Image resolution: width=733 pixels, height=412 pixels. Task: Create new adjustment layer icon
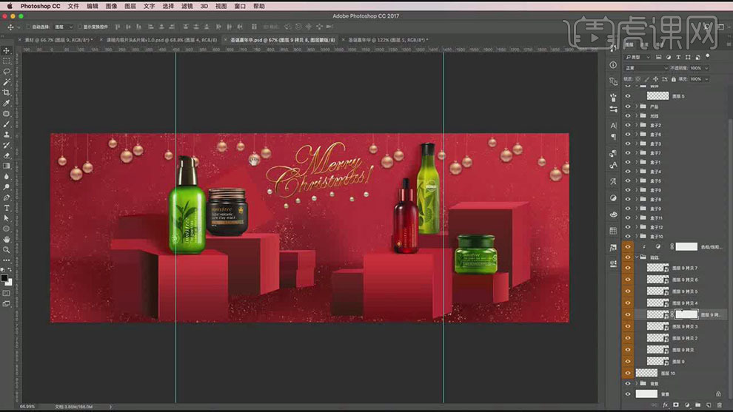[686, 405]
